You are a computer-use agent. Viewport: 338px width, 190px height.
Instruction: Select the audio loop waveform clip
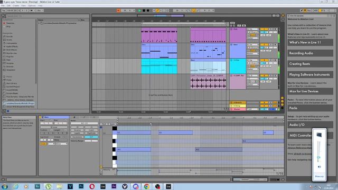coord(208,82)
